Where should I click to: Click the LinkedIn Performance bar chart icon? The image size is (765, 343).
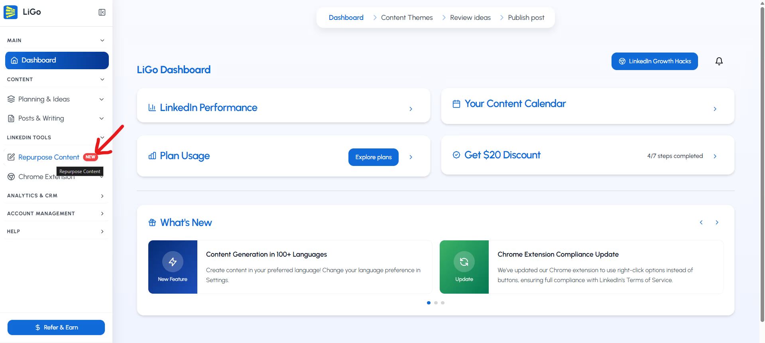[x=152, y=107]
